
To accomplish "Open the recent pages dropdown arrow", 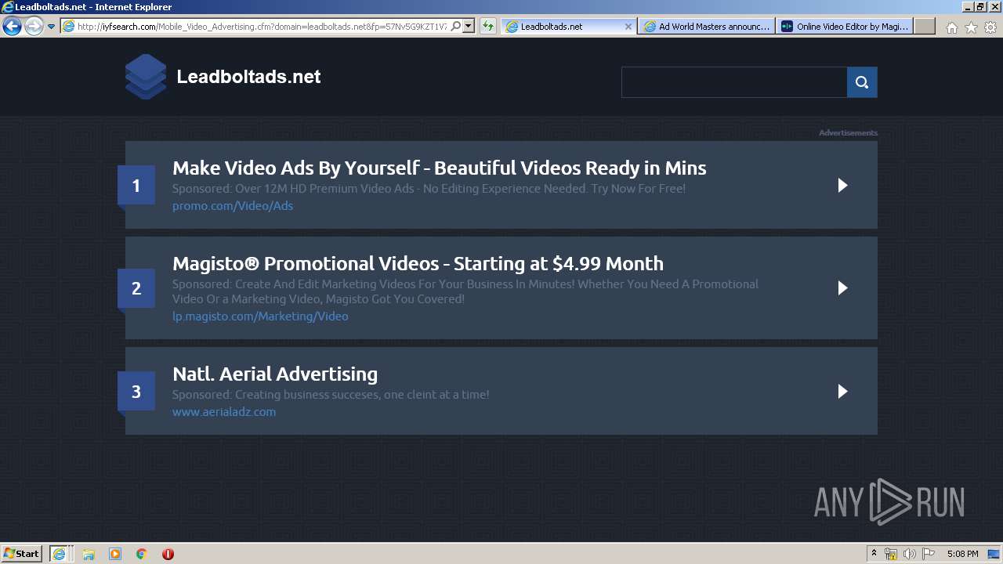I will (x=51, y=27).
